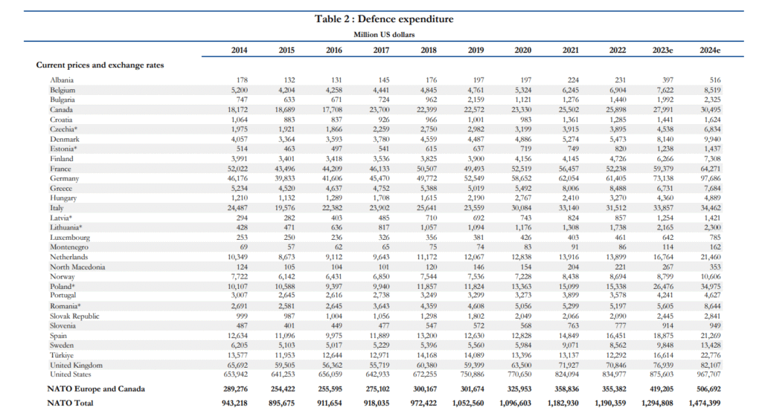Select the Greece row label
Screen dimensions: 762x413
(x=61, y=188)
